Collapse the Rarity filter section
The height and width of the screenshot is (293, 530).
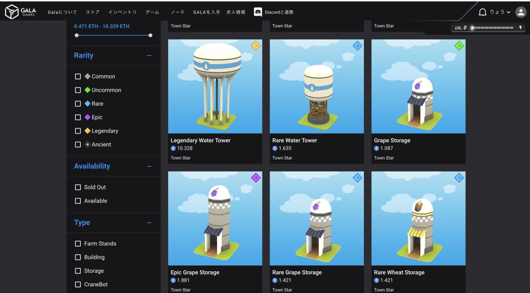pyautogui.click(x=149, y=55)
